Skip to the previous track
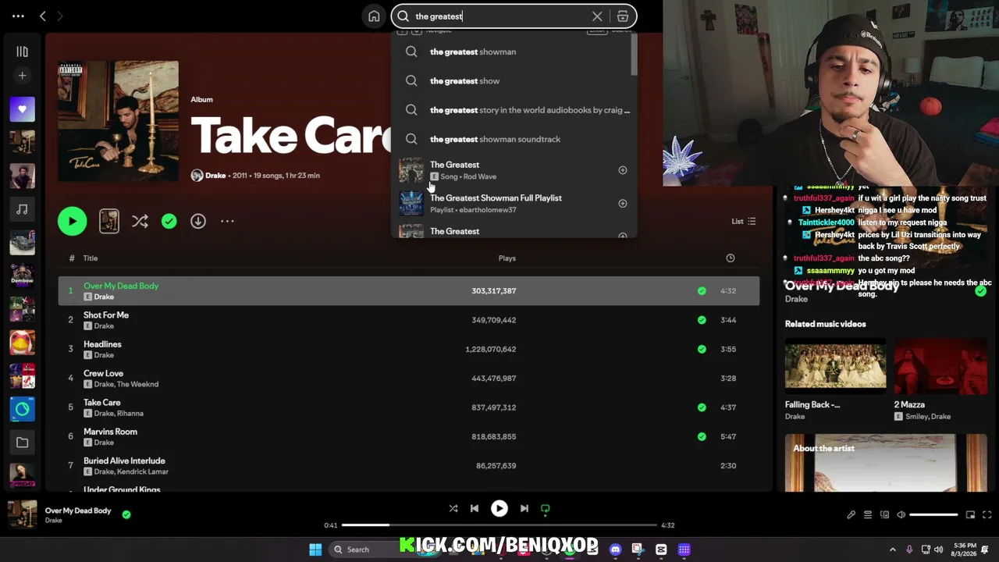This screenshot has width=999, height=562. coord(475,509)
